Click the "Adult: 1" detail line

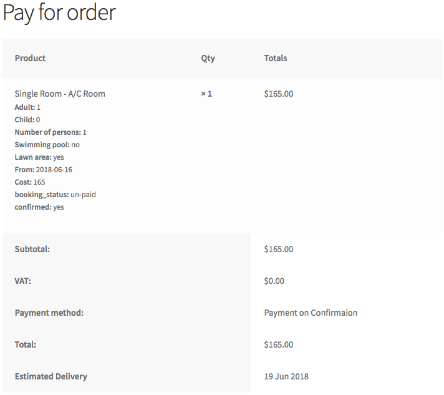point(27,107)
